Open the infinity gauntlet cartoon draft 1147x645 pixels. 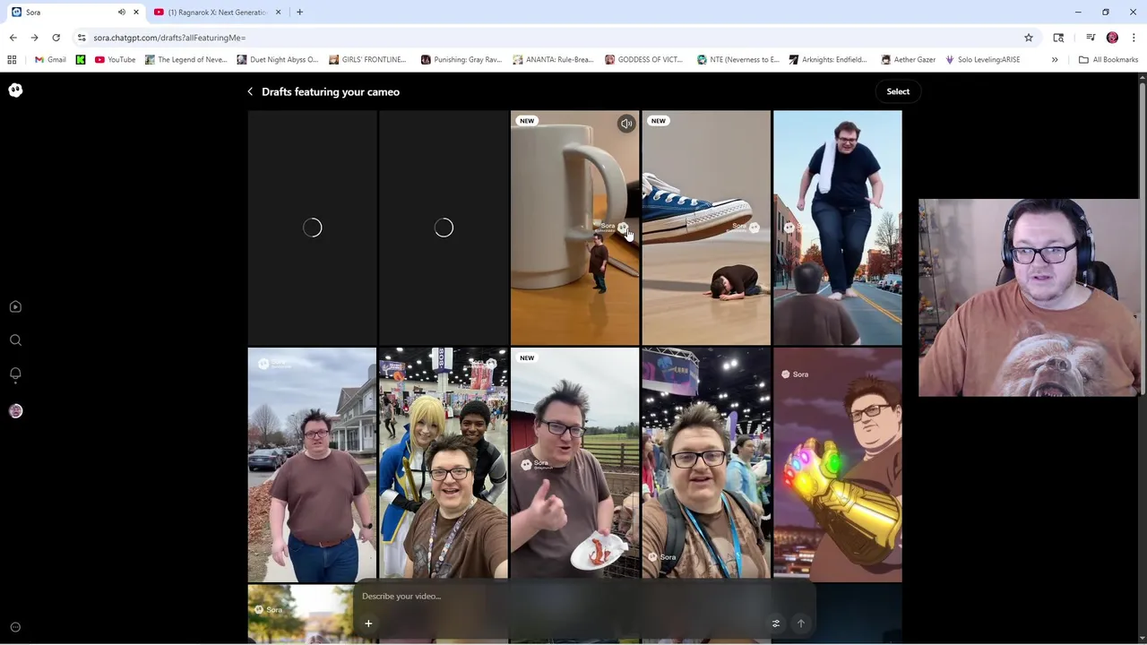pyautogui.click(x=838, y=465)
